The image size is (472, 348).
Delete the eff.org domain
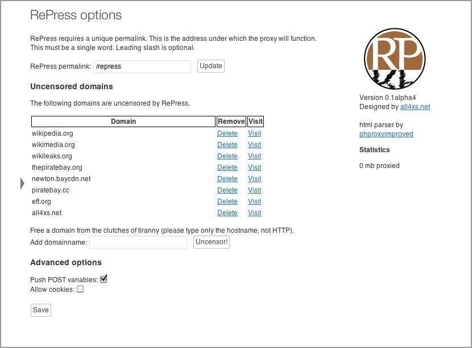point(227,202)
